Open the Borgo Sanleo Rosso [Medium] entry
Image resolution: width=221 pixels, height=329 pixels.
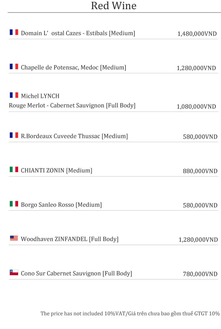tap(61, 205)
